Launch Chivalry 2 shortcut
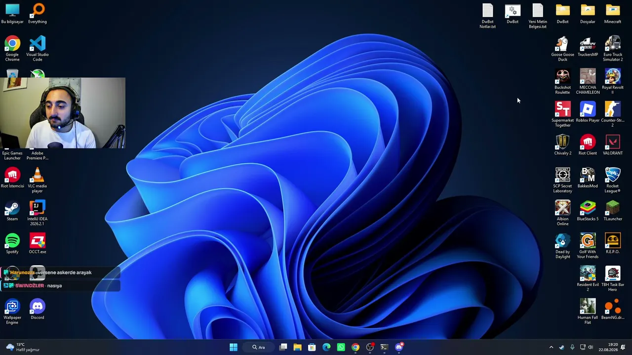This screenshot has width=632, height=355. tap(562, 145)
